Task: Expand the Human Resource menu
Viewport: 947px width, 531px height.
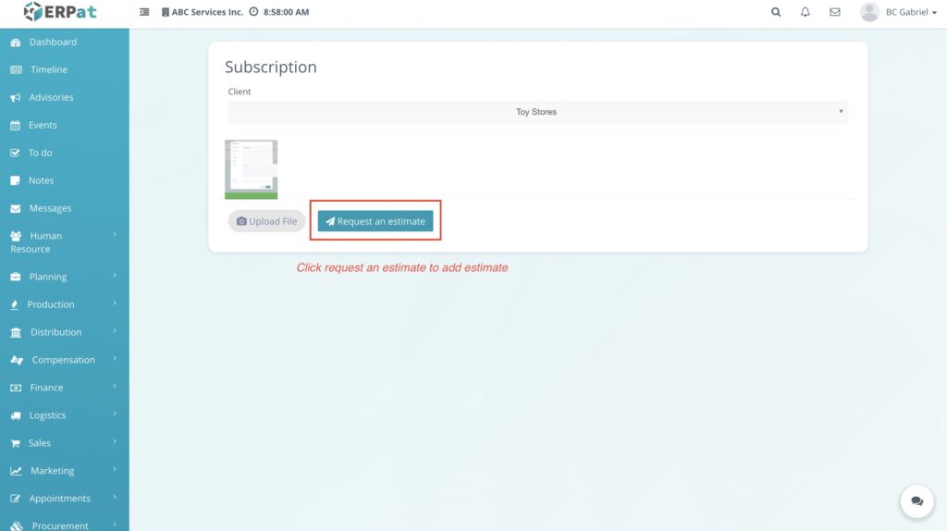Action: click(64, 242)
